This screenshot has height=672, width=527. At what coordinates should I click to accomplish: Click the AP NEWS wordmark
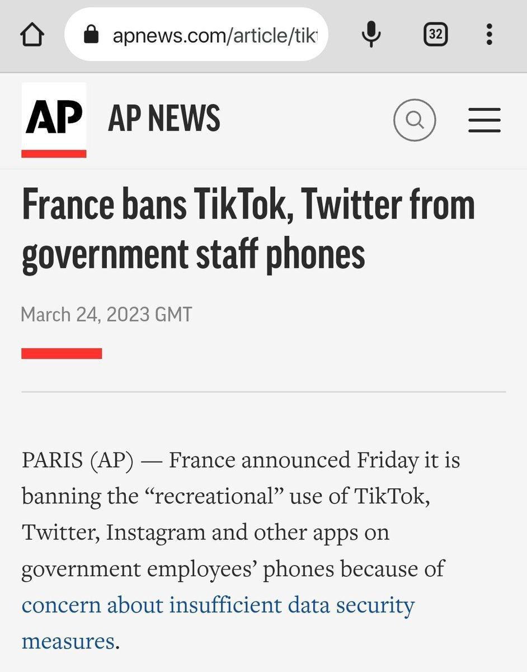click(164, 118)
